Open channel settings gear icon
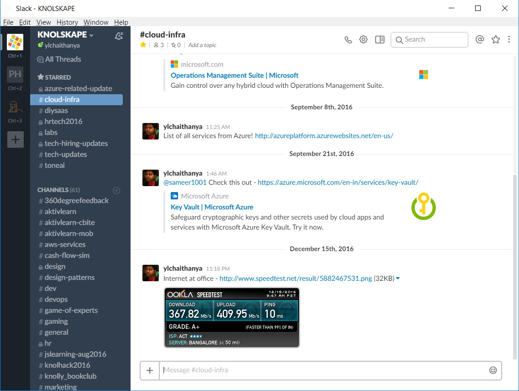The width and height of the screenshot is (519, 391). (x=363, y=39)
